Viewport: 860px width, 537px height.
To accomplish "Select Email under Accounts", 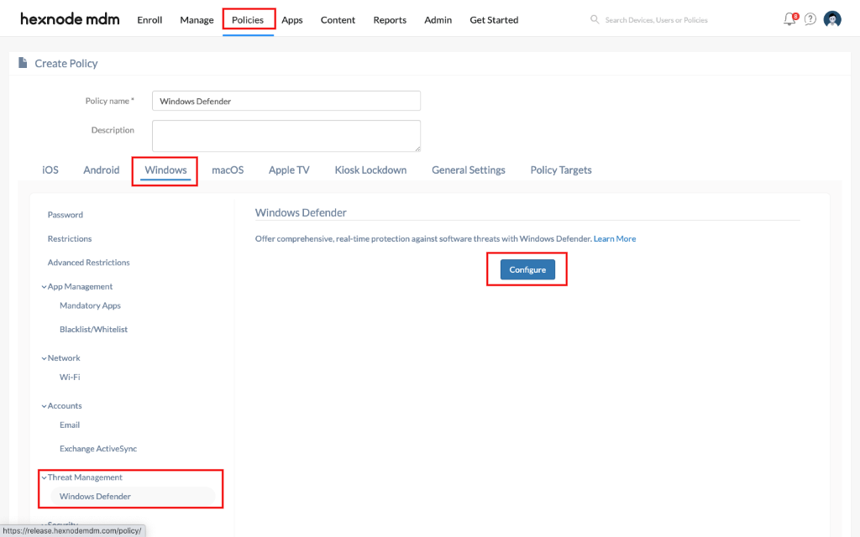I will pyautogui.click(x=70, y=425).
